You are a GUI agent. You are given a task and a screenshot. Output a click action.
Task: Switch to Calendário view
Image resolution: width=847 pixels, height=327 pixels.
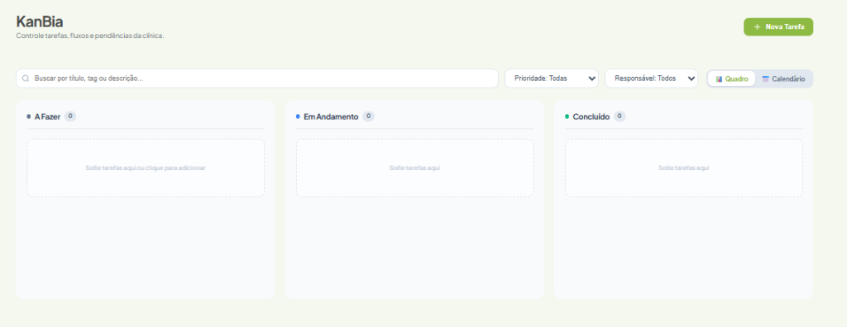click(x=783, y=78)
